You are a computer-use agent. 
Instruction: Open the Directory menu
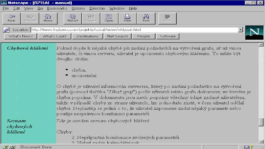97,8
